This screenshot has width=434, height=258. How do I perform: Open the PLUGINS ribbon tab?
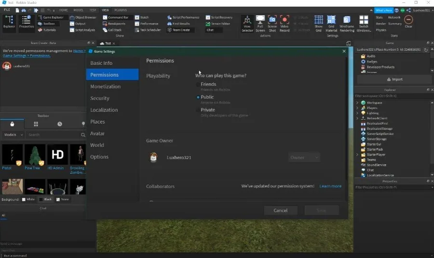click(121, 10)
